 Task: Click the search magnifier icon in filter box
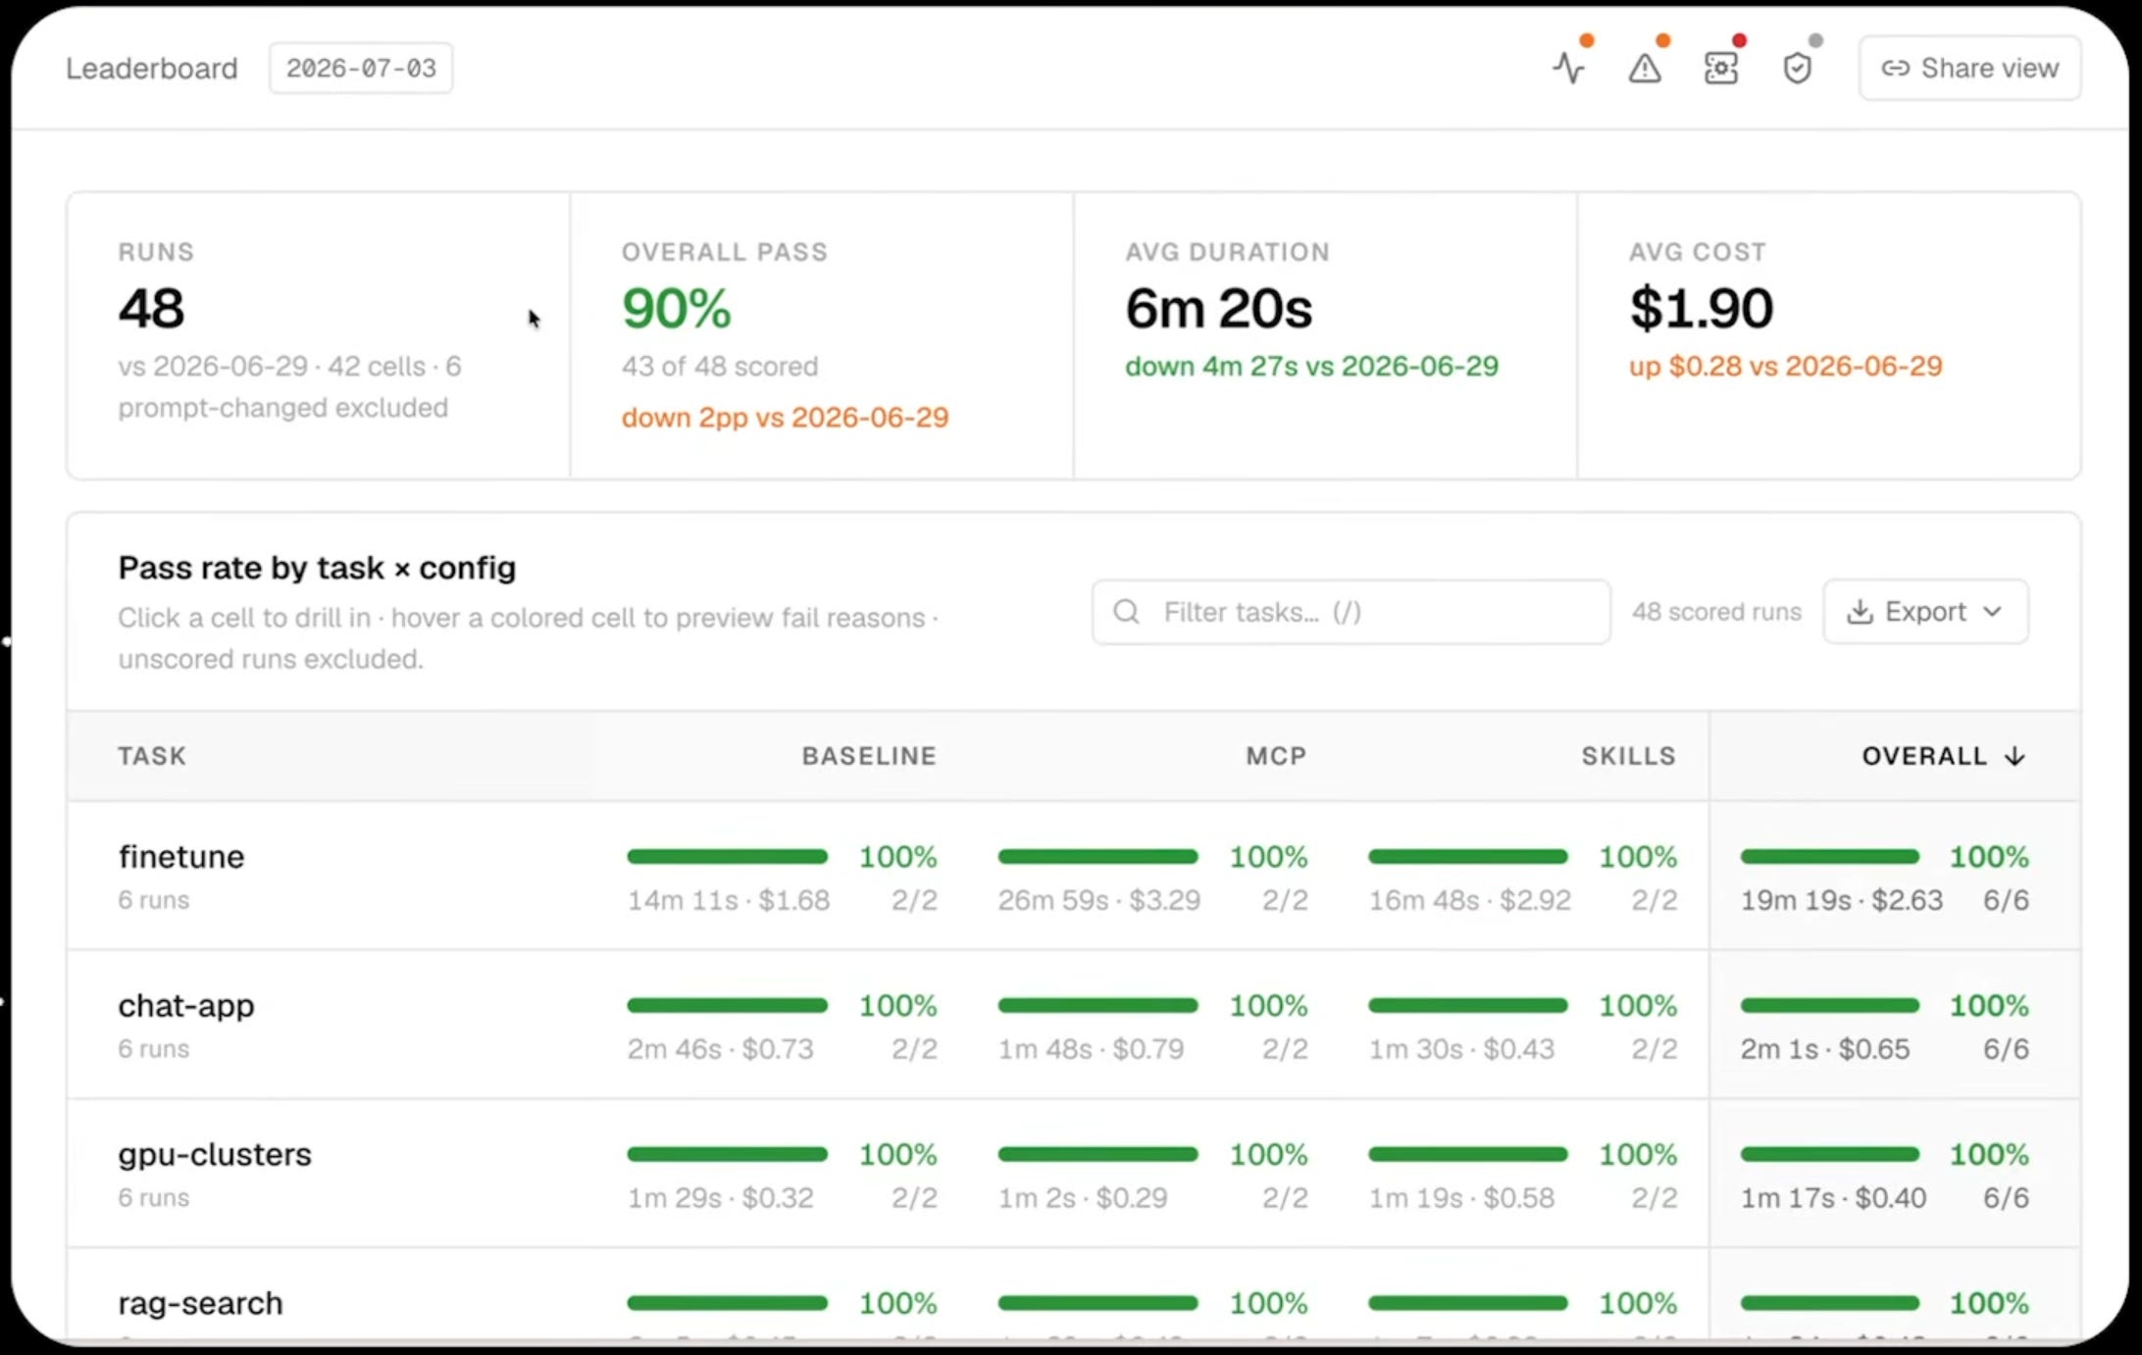click(1127, 612)
